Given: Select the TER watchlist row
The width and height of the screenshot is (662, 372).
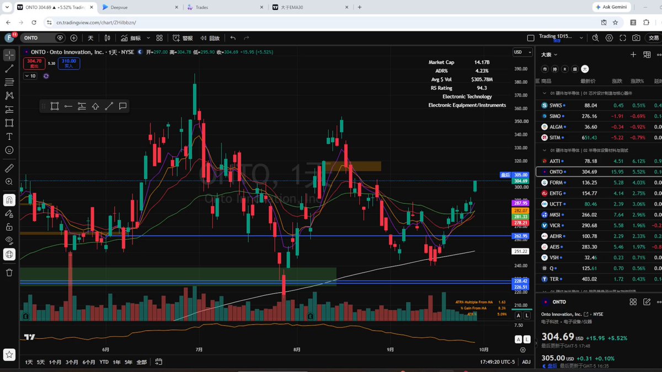Looking at the screenshot, I should 599,279.
